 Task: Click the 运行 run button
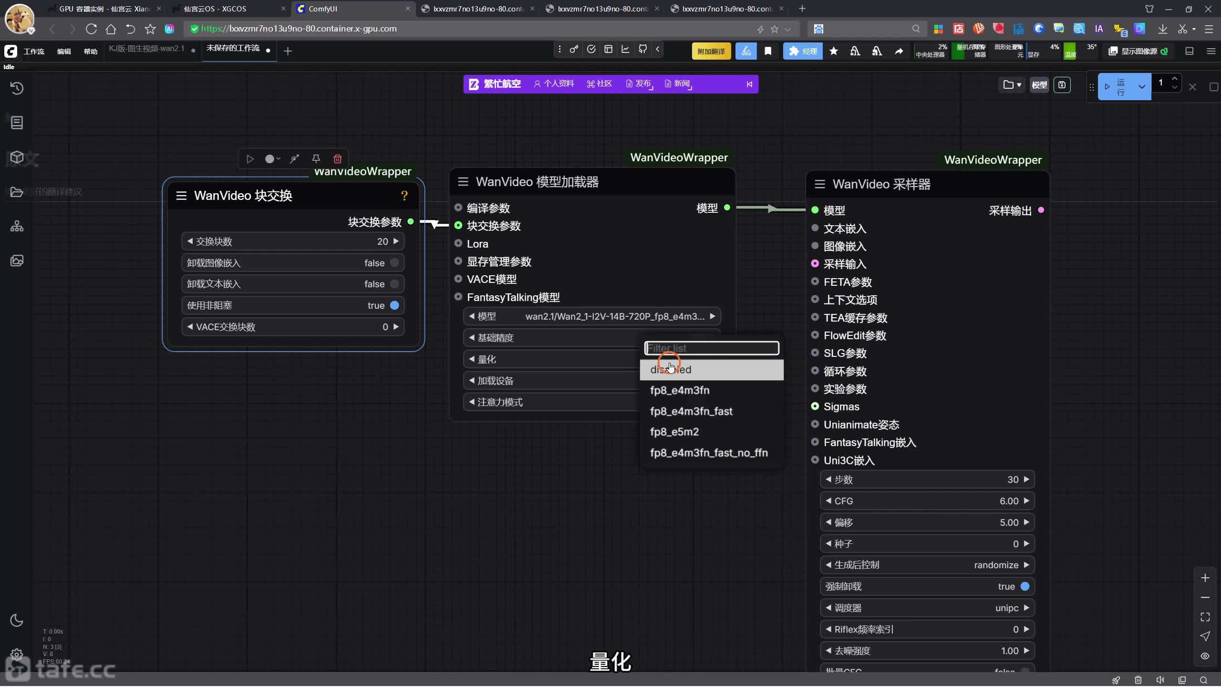tap(1116, 87)
